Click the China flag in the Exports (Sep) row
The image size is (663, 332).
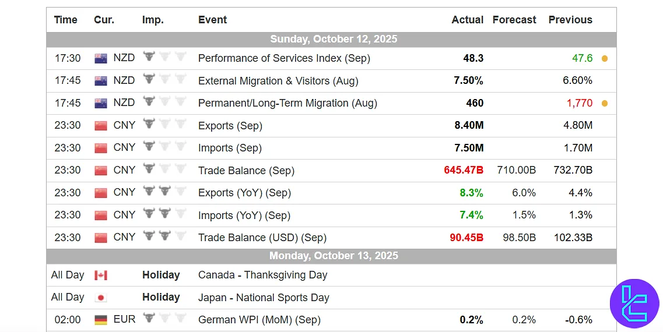point(101,125)
